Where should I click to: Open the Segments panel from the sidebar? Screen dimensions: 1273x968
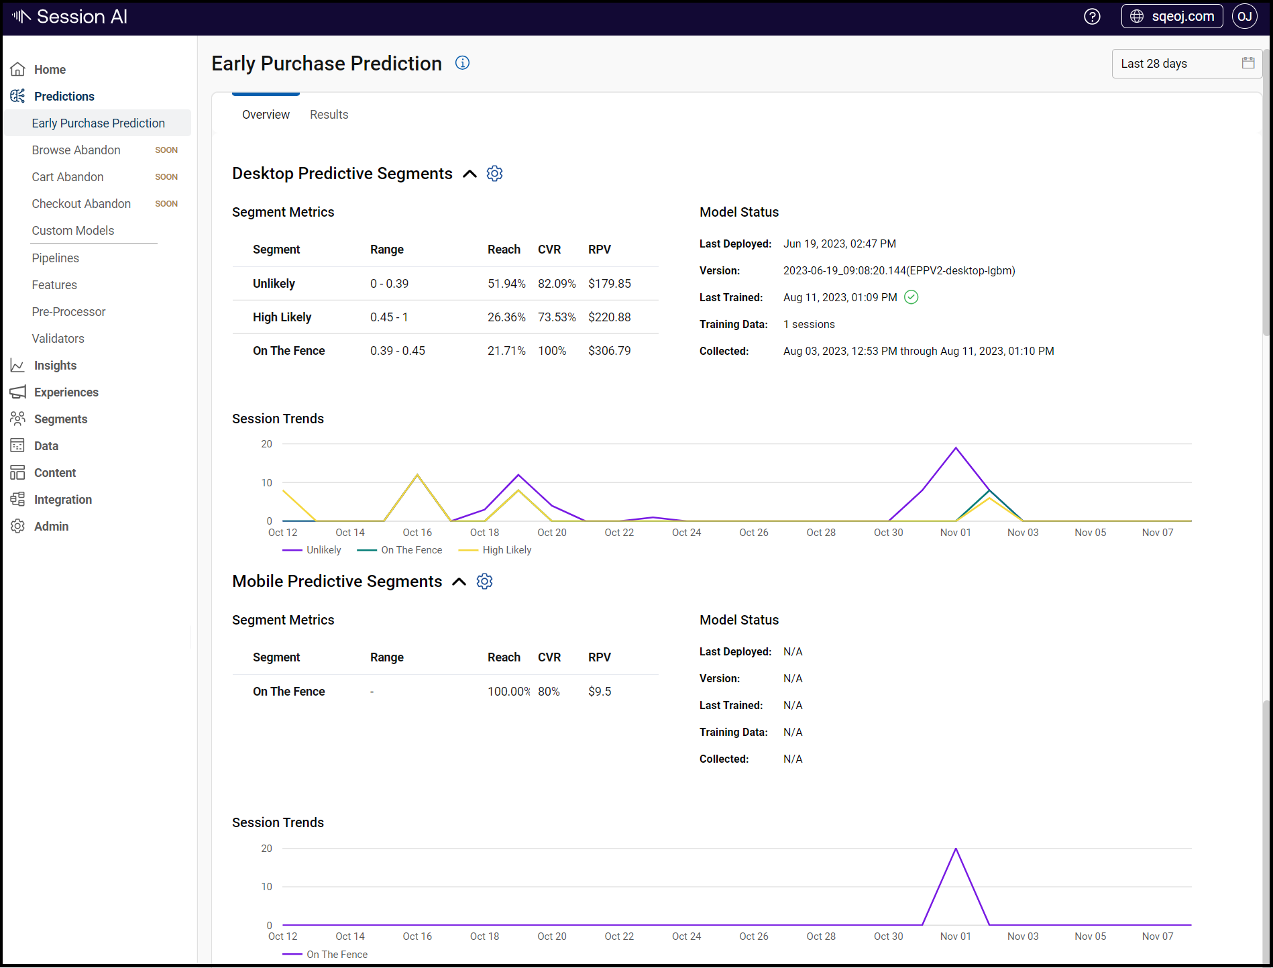(x=18, y=419)
